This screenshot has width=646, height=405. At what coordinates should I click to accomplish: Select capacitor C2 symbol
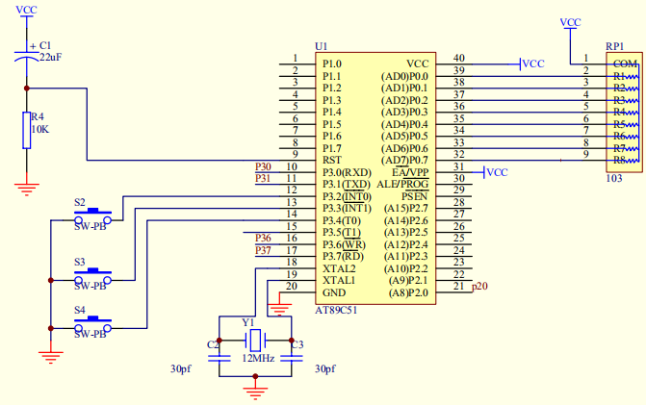tap(220, 359)
